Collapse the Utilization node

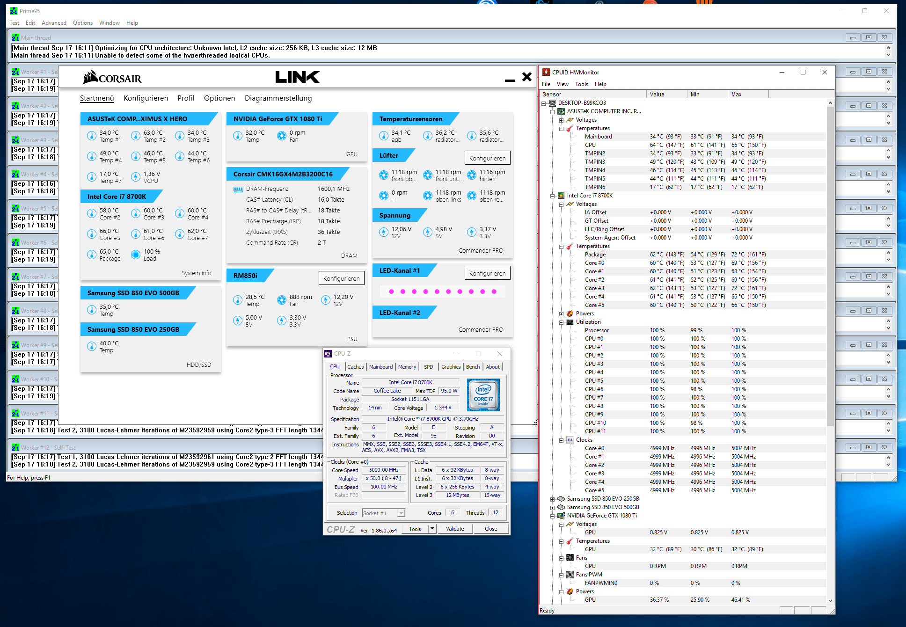[x=561, y=322]
